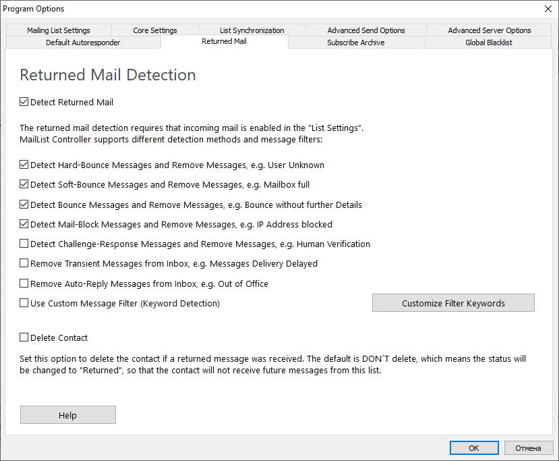Check Remove Auto-Reply Messages option
This screenshot has height=461, width=559.
(24, 283)
